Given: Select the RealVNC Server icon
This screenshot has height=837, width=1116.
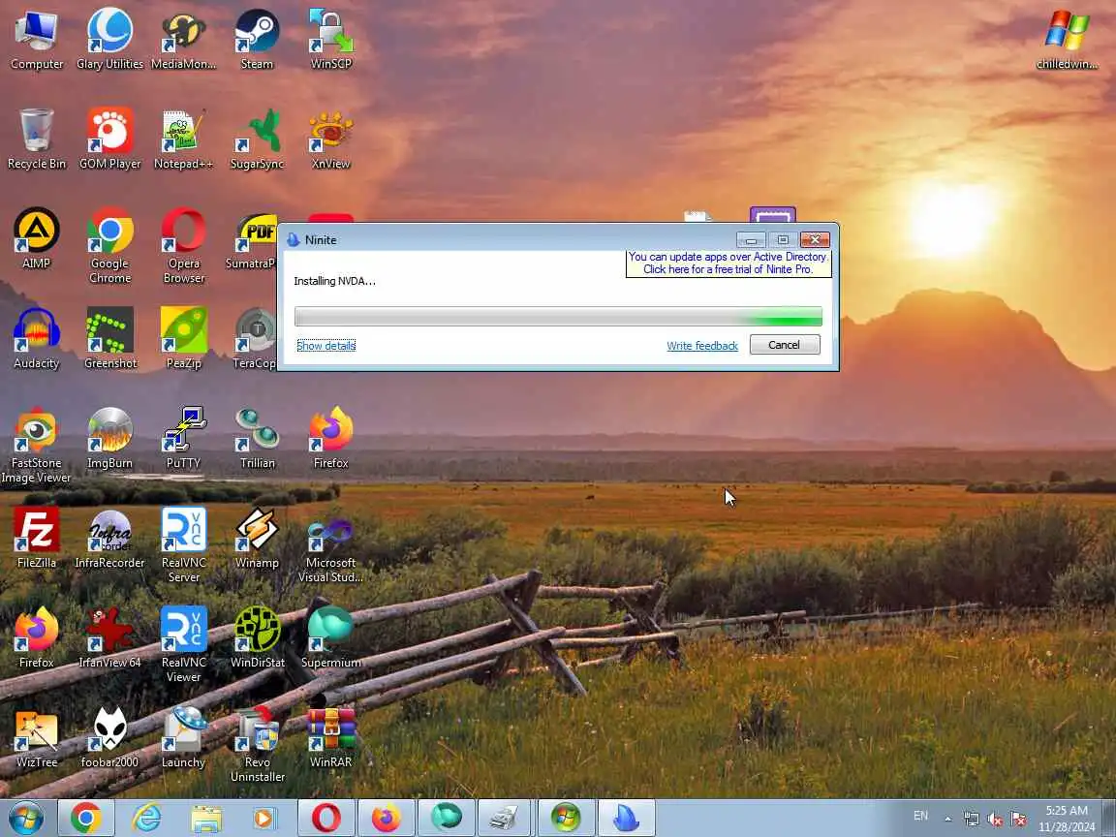Looking at the screenshot, I should [184, 544].
